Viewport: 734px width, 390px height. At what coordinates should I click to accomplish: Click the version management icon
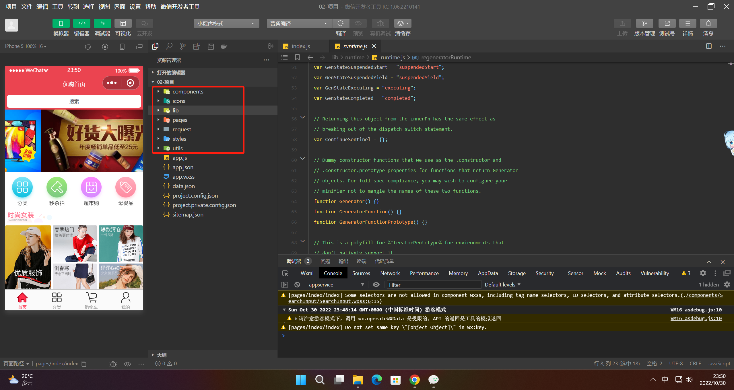[x=644, y=24]
